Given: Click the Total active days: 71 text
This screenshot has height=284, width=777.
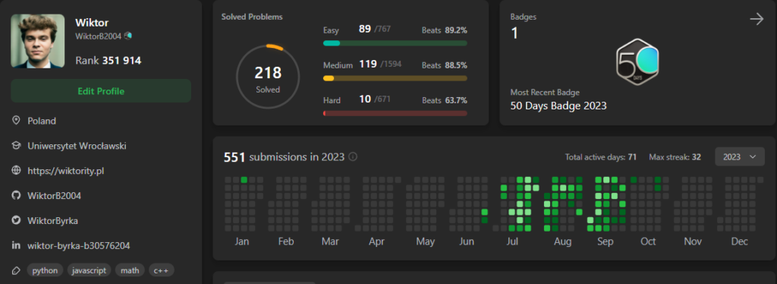Looking at the screenshot, I should pos(601,157).
